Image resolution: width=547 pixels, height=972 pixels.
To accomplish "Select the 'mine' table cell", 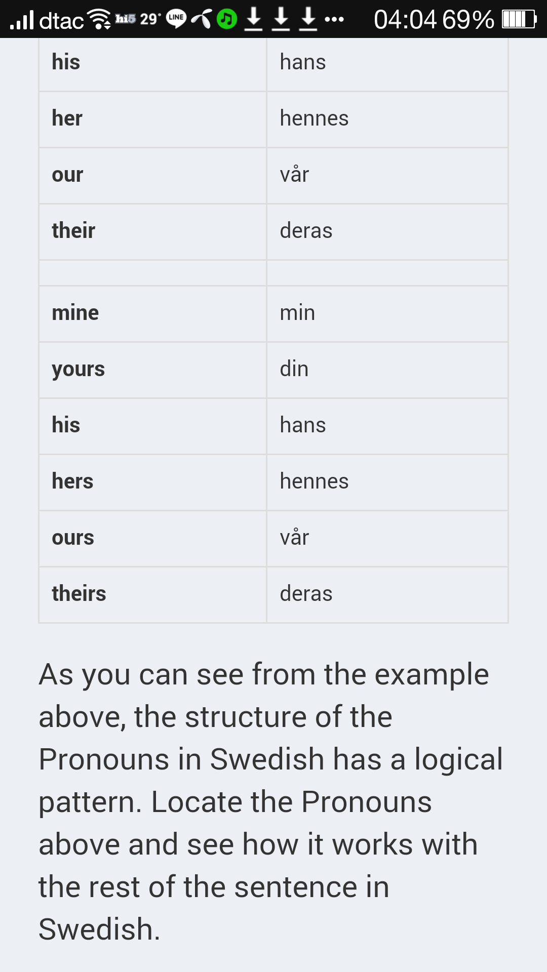I will [152, 313].
